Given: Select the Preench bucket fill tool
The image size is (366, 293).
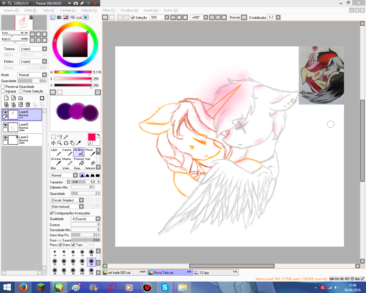Looking at the screenshot, I should pos(79,161).
